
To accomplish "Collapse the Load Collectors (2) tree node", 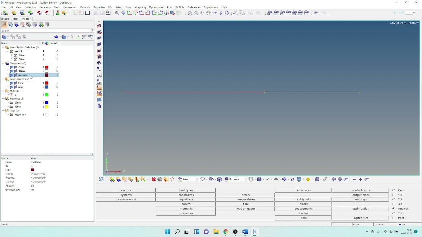I will click(x=3, y=79).
